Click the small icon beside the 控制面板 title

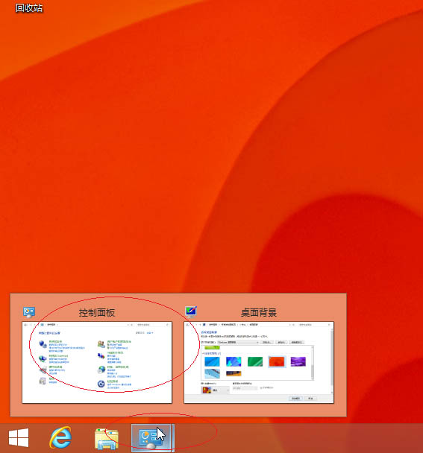pyautogui.click(x=29, y=312)
